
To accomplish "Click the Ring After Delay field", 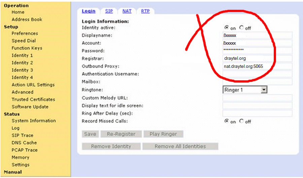I will [258, 114].
